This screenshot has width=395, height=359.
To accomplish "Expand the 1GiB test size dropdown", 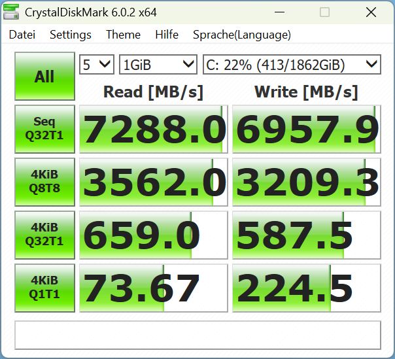I will [x=158, y=64].
